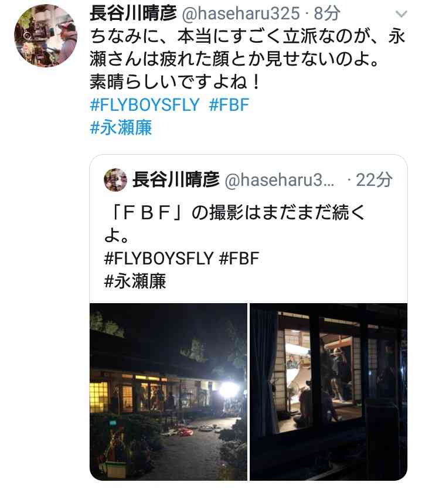Open the blue #永瀬廉 hashtag
This screenshot has width=422, height=489.
pyautogui.click(x=121, y=128)
